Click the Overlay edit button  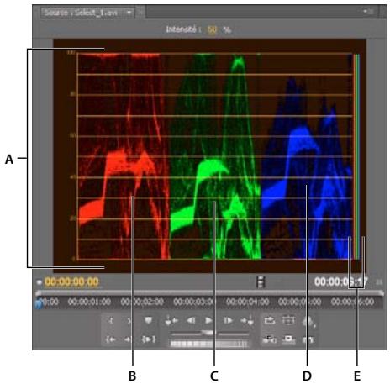point(288,339)
